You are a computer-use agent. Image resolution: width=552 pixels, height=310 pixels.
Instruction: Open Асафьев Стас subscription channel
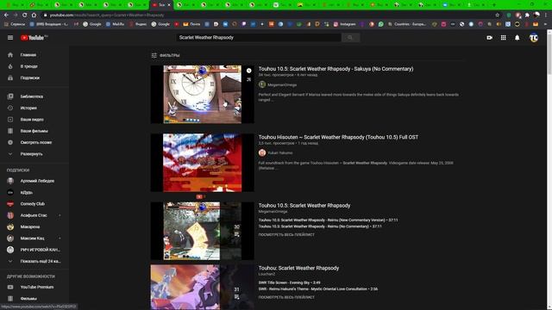click(x=34, y=215)
